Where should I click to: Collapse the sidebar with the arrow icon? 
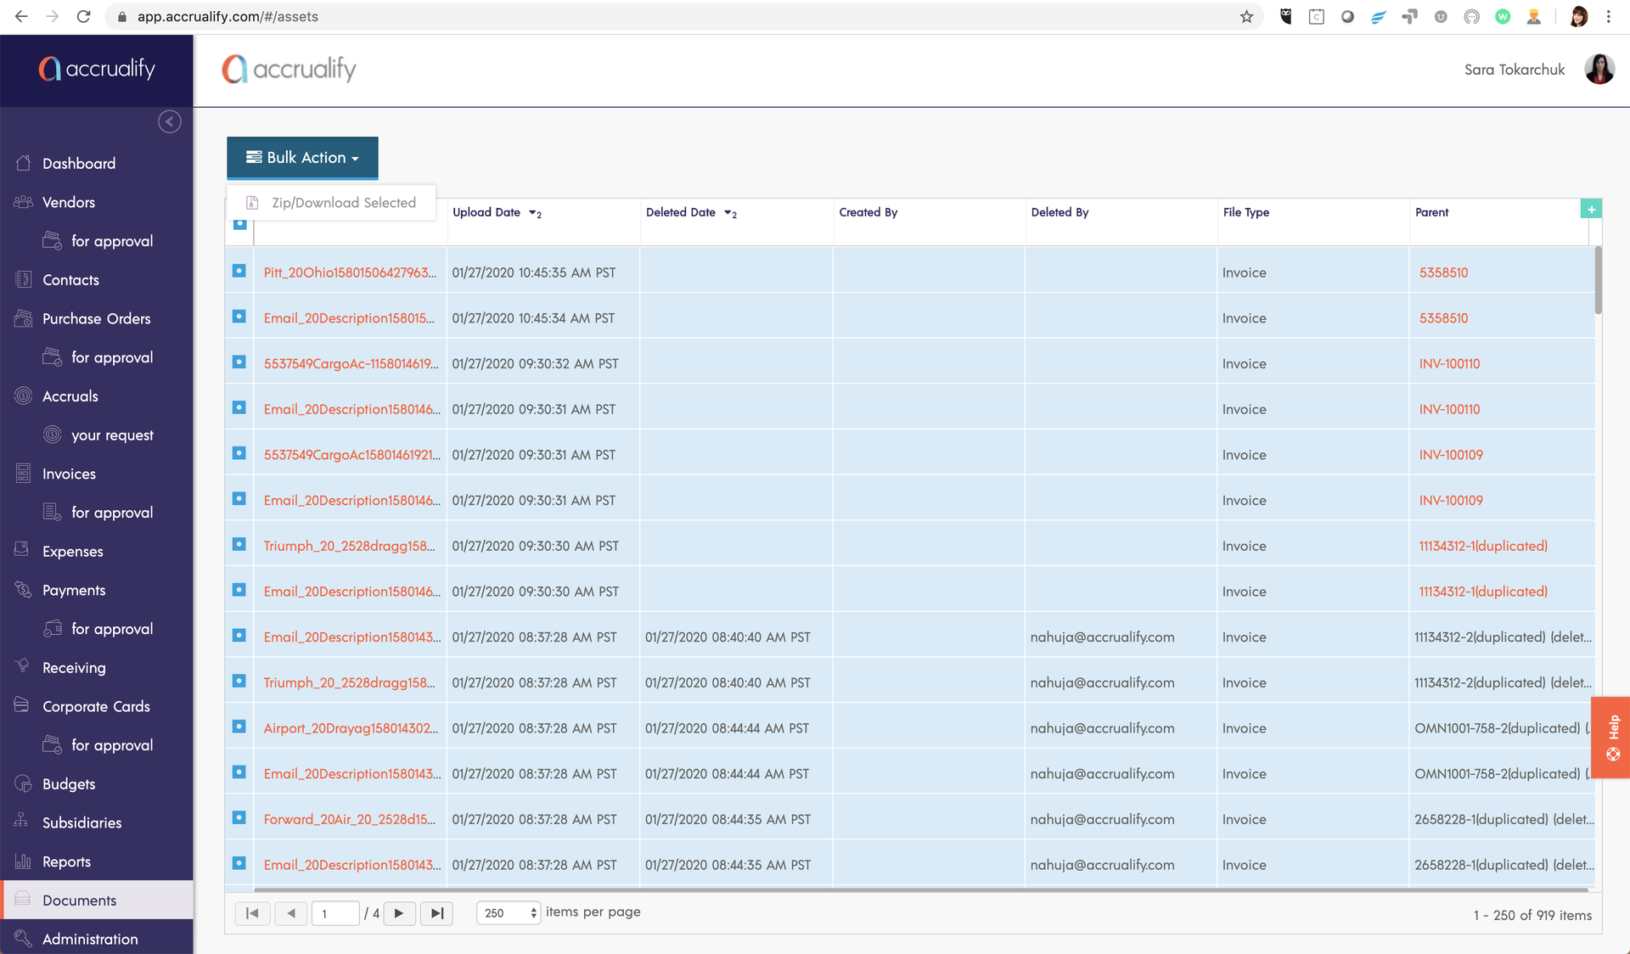[x=170, y=122]
